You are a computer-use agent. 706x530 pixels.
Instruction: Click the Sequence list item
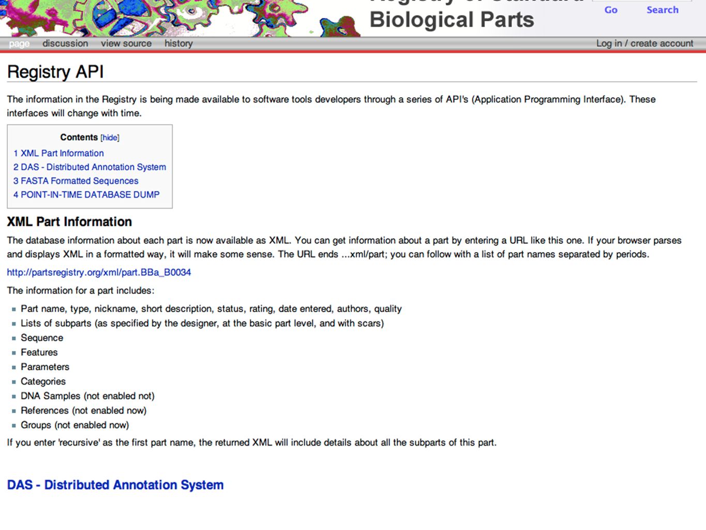(42, 338)
